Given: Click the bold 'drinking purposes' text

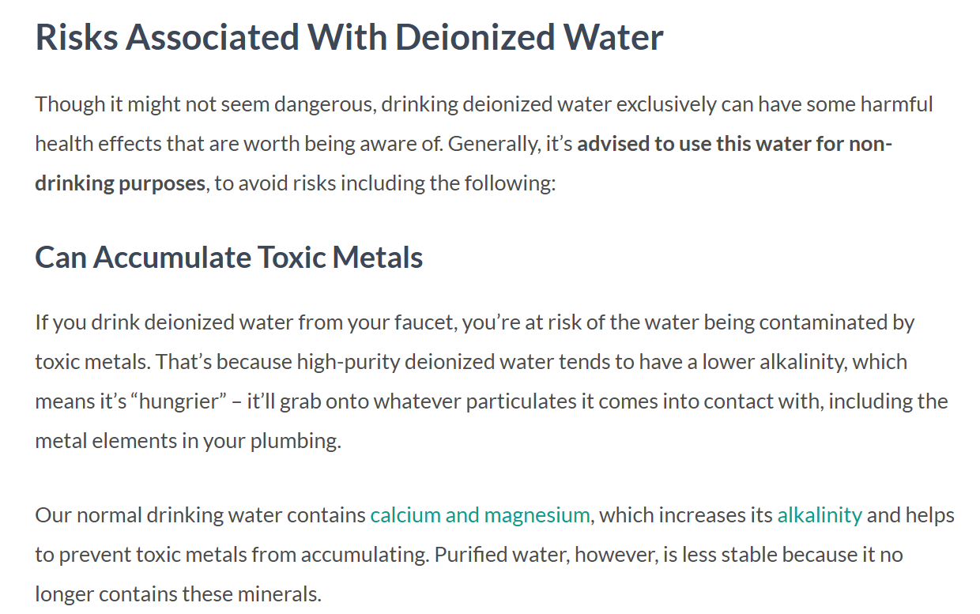Looking at the screenshot, I should [120, 184].
